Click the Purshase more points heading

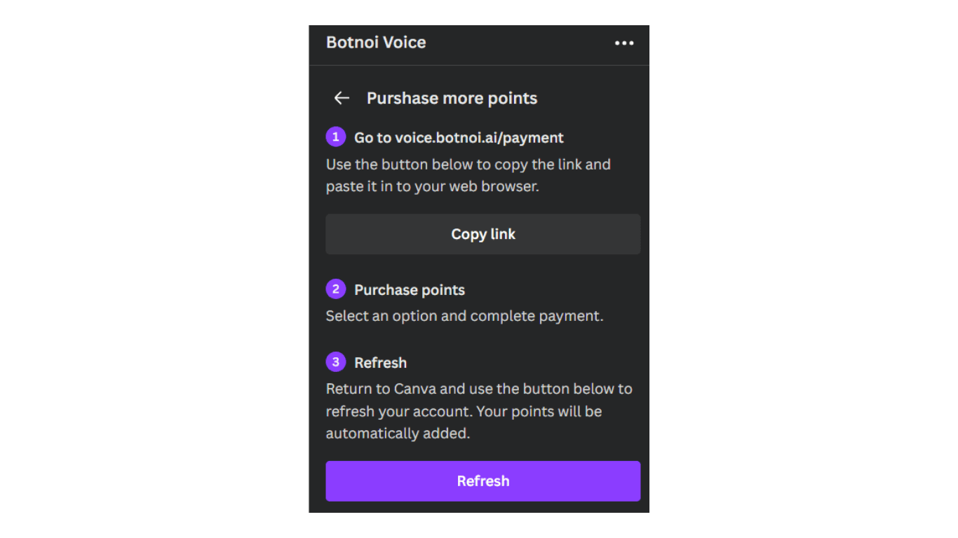click(452, 98)
